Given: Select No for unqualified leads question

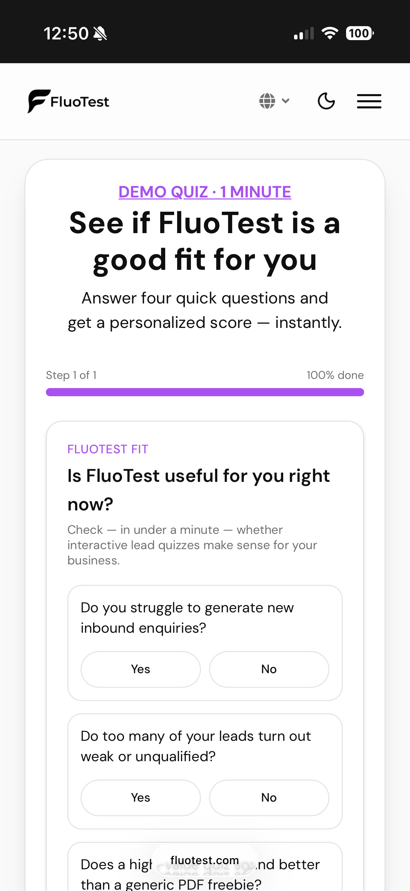Looking at the screenshot, I should tap(269, 798).
